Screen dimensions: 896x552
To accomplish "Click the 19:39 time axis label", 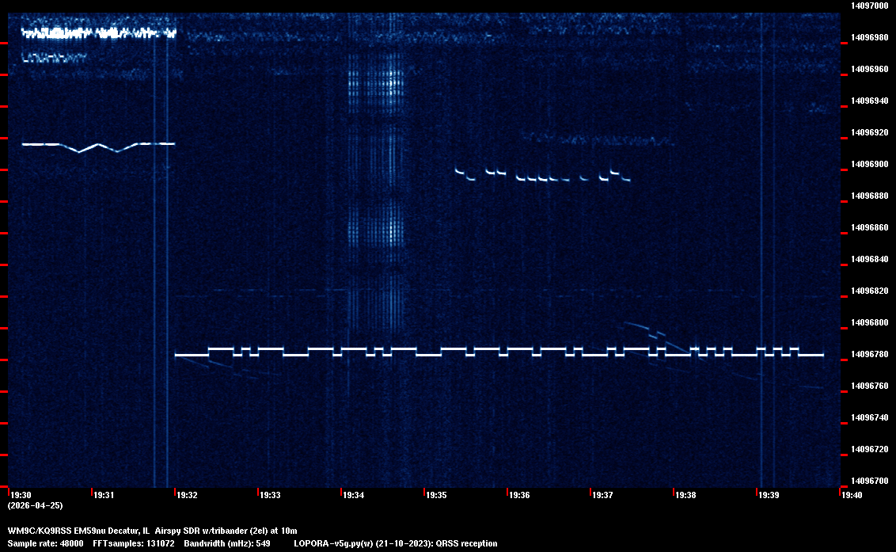I will pyautogui.click(x=769, y=495).
